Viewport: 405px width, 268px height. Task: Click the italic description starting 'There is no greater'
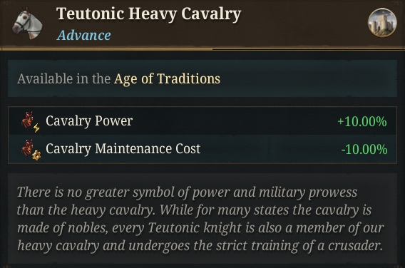pyautogui.click(x=200, y=219)
